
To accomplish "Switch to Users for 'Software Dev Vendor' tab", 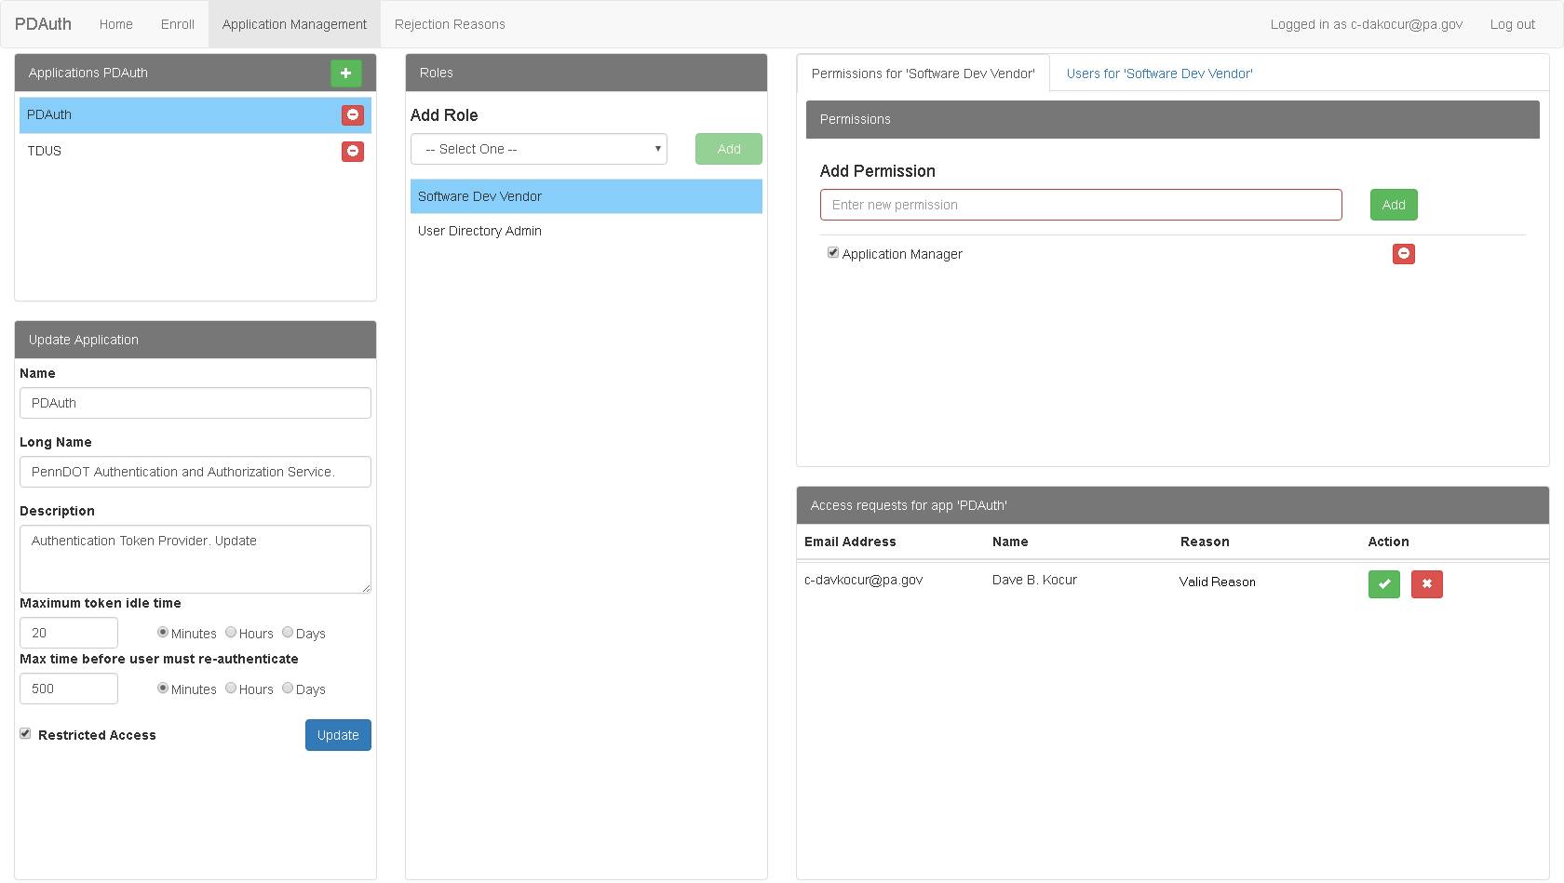I will tap(1159, 74).
